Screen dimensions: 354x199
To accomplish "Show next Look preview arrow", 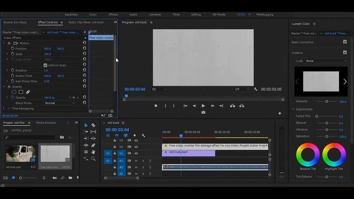I will 345,82.
